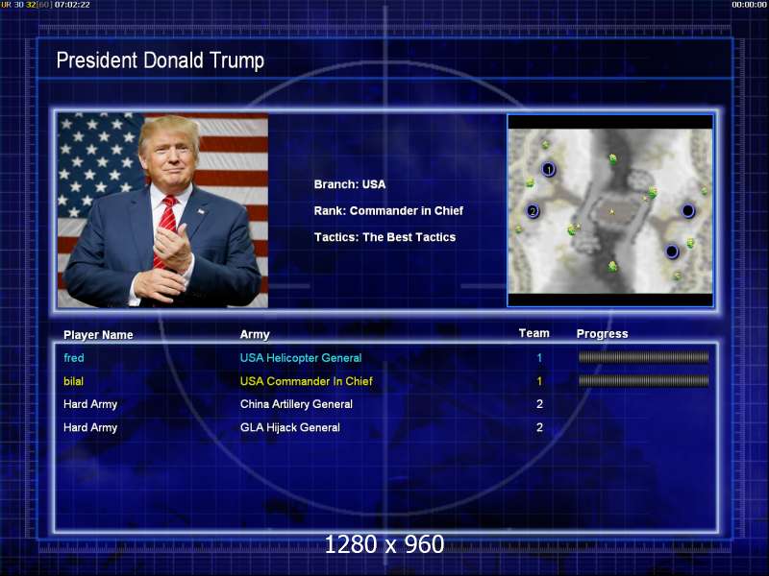769x576 pixels.
Task: Click the "President Donald Trump" title text
Action: pyautogui.click(x=160, y=60)
